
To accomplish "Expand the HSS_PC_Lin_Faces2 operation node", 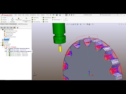I will pyautogui.click(x=7, y=53).
